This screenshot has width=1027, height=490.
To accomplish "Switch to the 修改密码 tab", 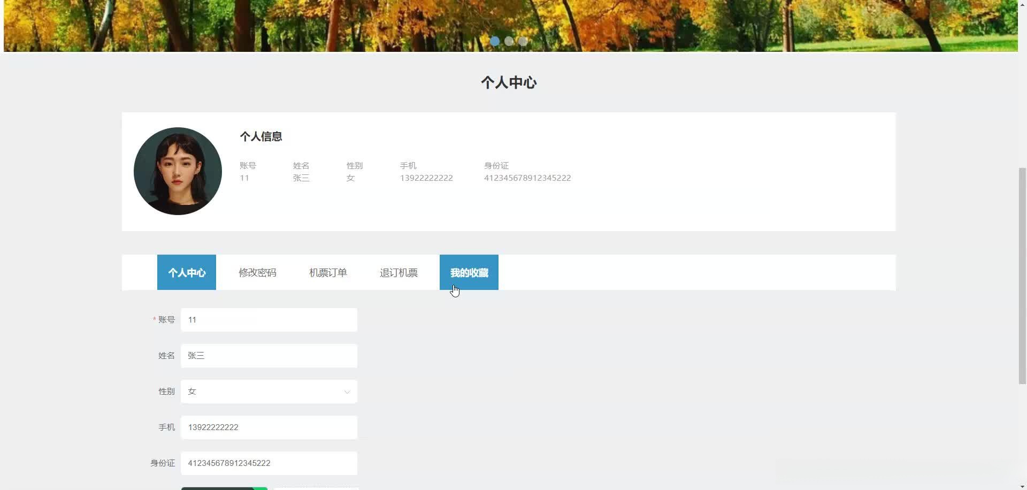I will (x=257, y=272).
